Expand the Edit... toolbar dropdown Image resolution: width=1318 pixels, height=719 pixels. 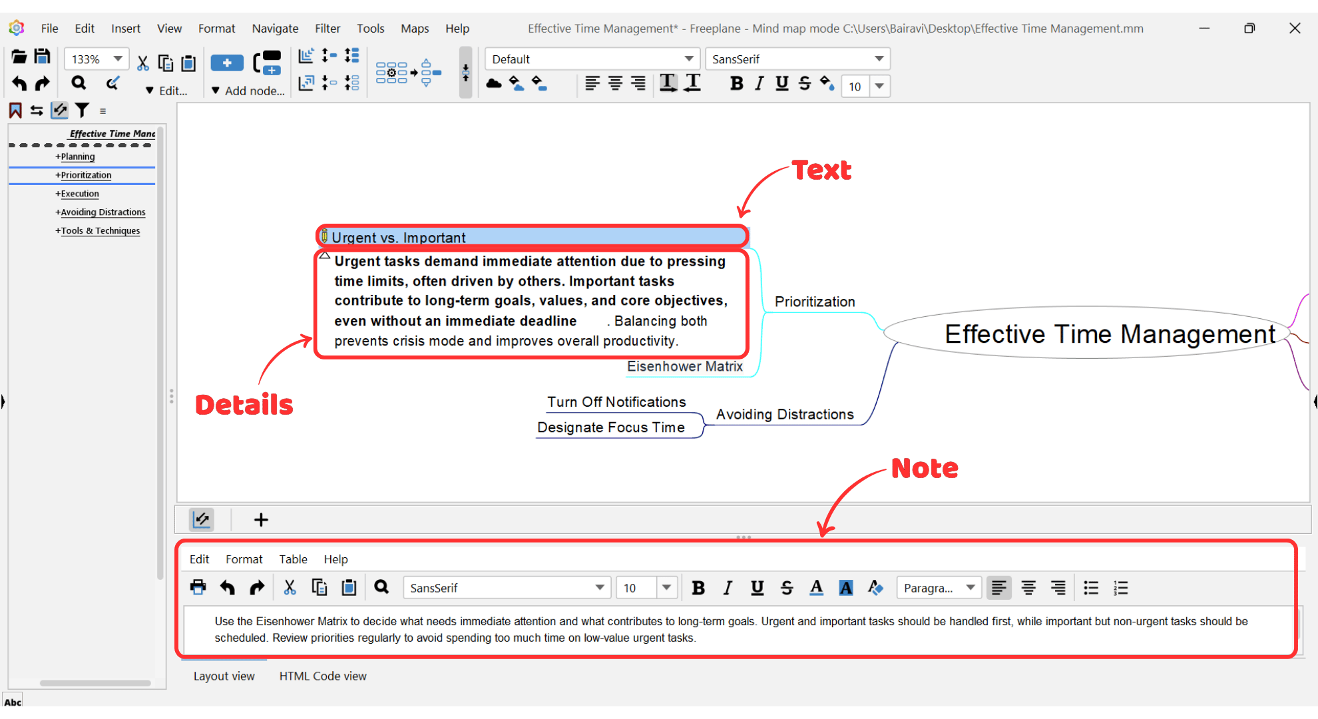coord(167,91)
